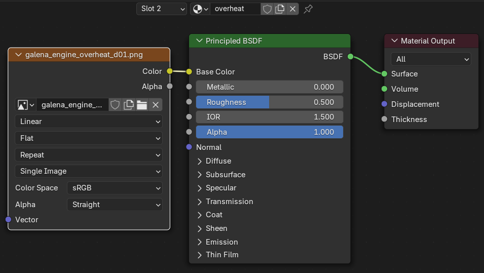Open image file with folder icon
Viewport: 484px width, 273px height.
[x=142, y=105]
